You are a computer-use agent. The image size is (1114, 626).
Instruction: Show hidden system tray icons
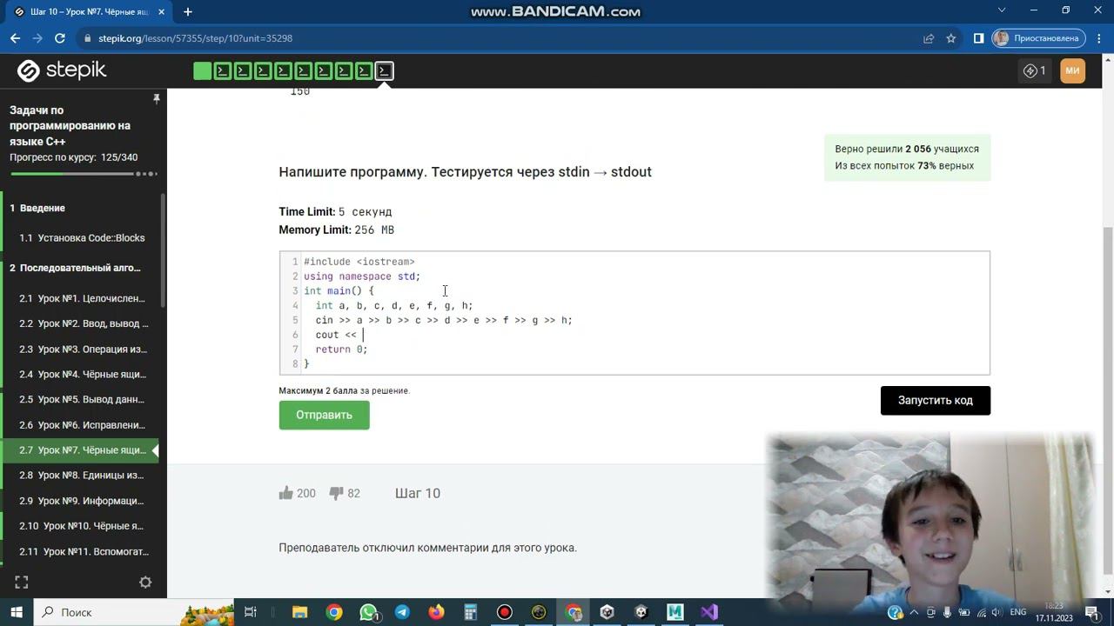coord(914,612)
